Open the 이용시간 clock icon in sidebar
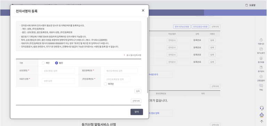Image resolution: width=267 pixels, height=126 pixels. [261, 40]
